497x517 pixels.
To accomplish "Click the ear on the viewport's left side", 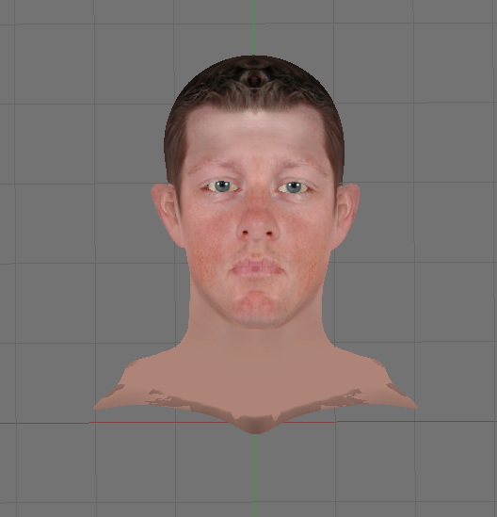I will click(x=166, y=214).
